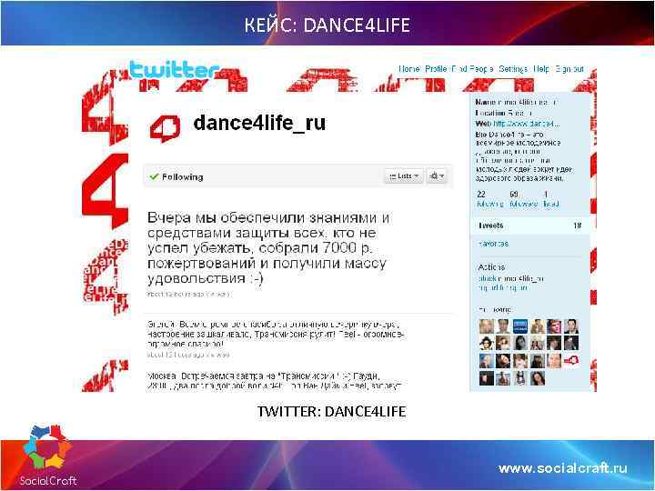
Task: Click the tweet starting 'Москва. Встречаемся завтра'
Action: click(274, 381)
